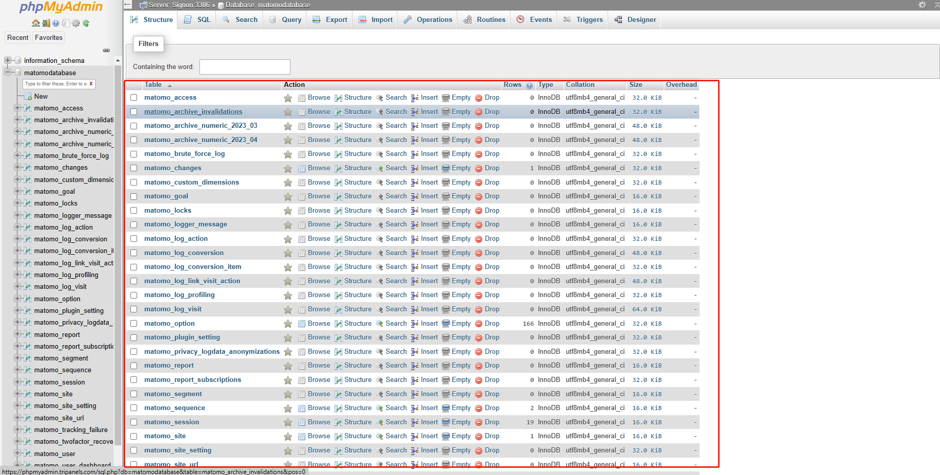Tick checkbox for matomo_site_setting
This screenshot has height=475, width=940.
[x=134, y=450]
